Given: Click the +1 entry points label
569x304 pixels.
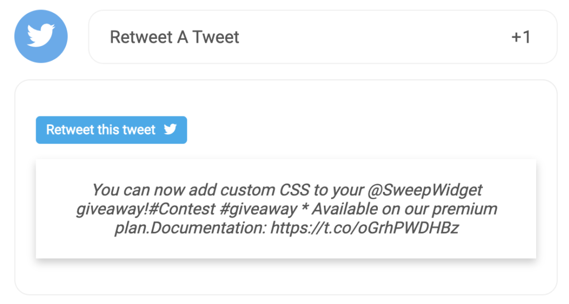Looking at the screenshot, I should 521,37.
